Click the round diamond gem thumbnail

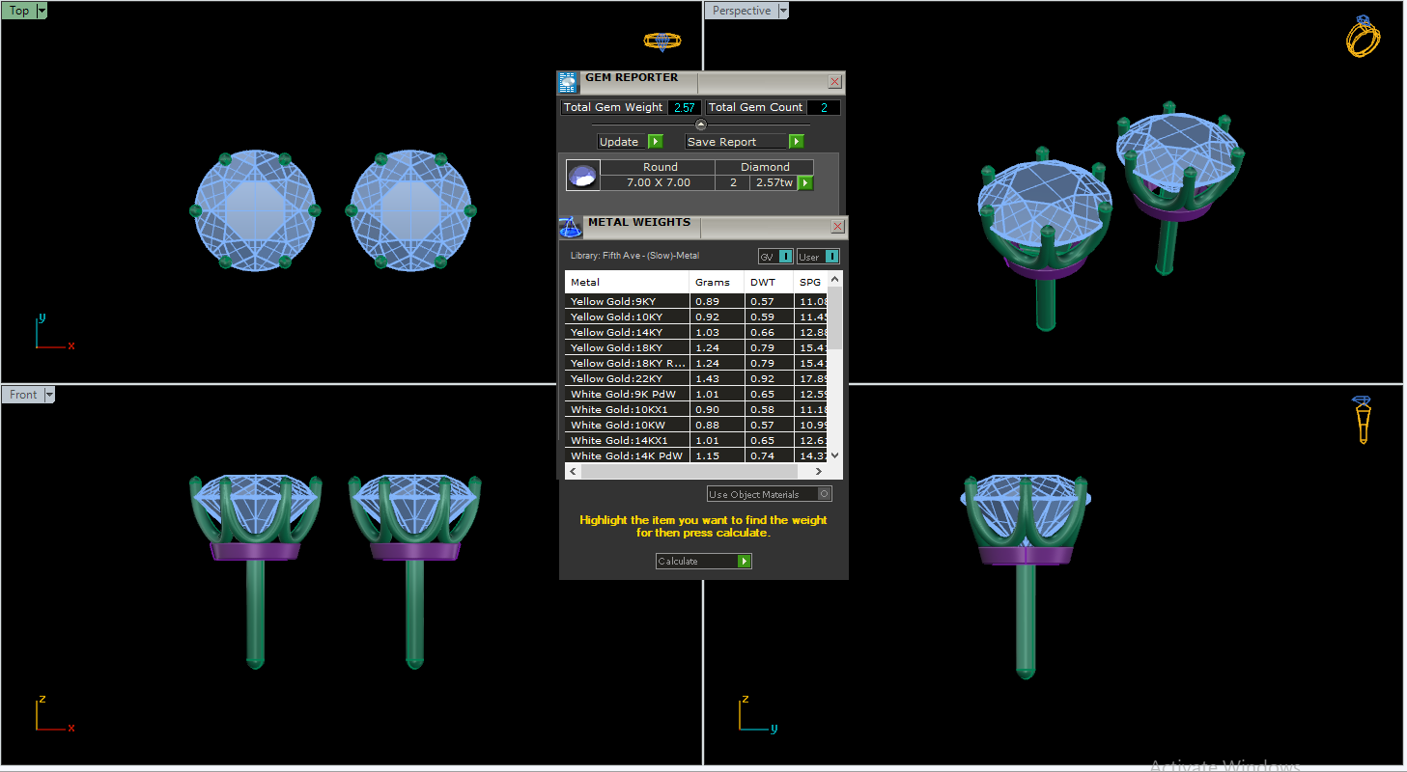[582, 176]
